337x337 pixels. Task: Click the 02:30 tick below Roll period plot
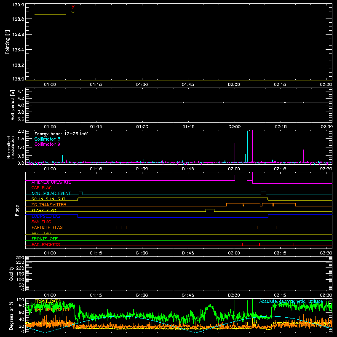pos(327,127)
